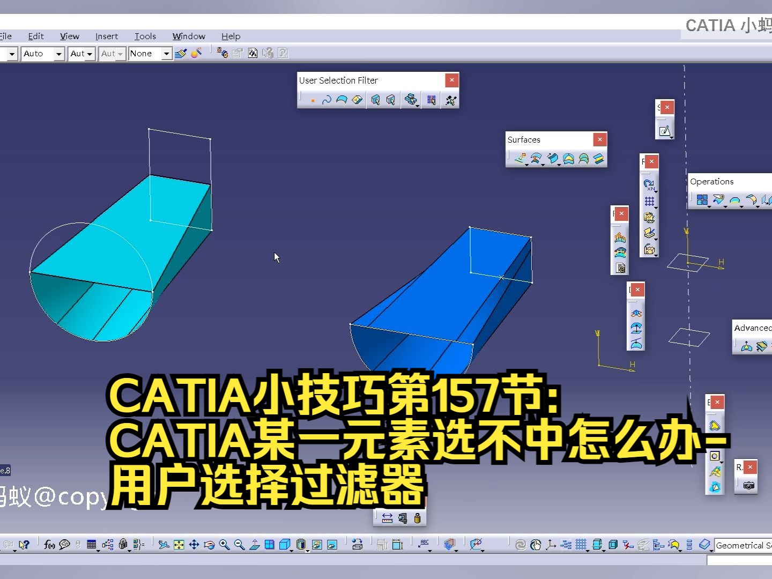Screen dimensions: 772x579
Task: Click the Formula f(x) icon
Action: point(49,545)
